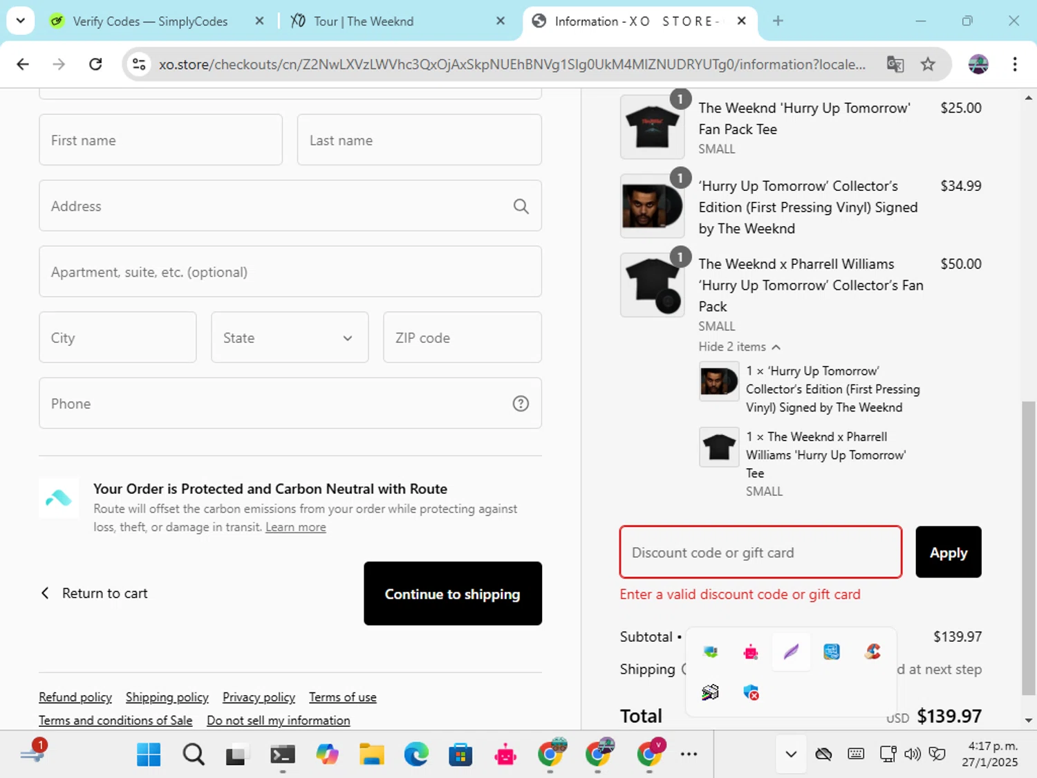Go forward using the browser forward arrow
1037x778 pixels.
click(x=59, y=64)
